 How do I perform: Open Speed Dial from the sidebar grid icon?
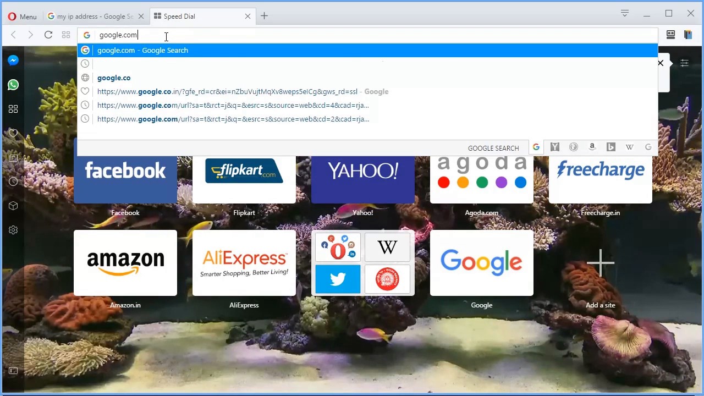pos(13,109)
